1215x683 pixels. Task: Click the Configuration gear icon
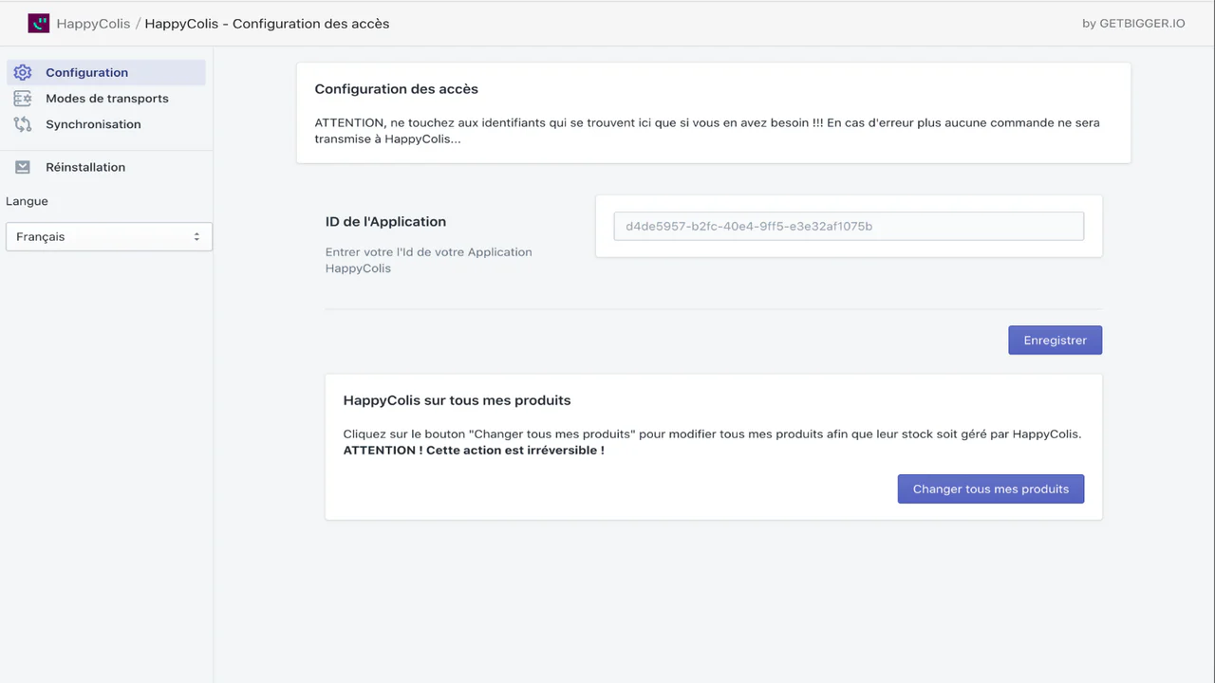point(23,72)
